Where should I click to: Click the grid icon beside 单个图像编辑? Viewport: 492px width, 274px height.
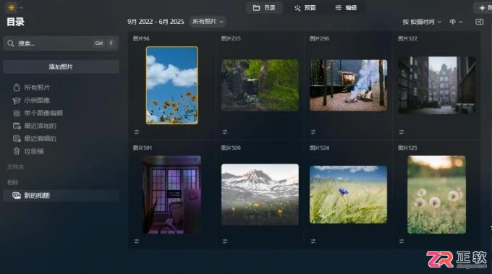pyautogui.click(x=17, y=114)
